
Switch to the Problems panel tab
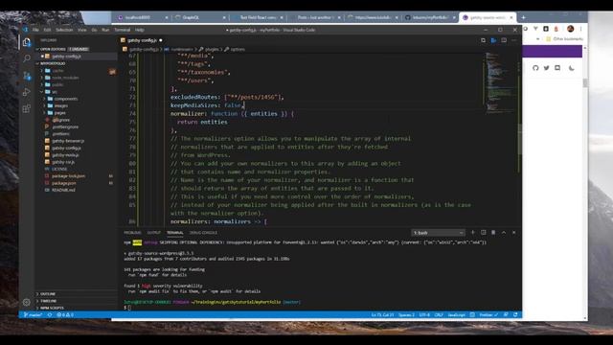[132, 233]
